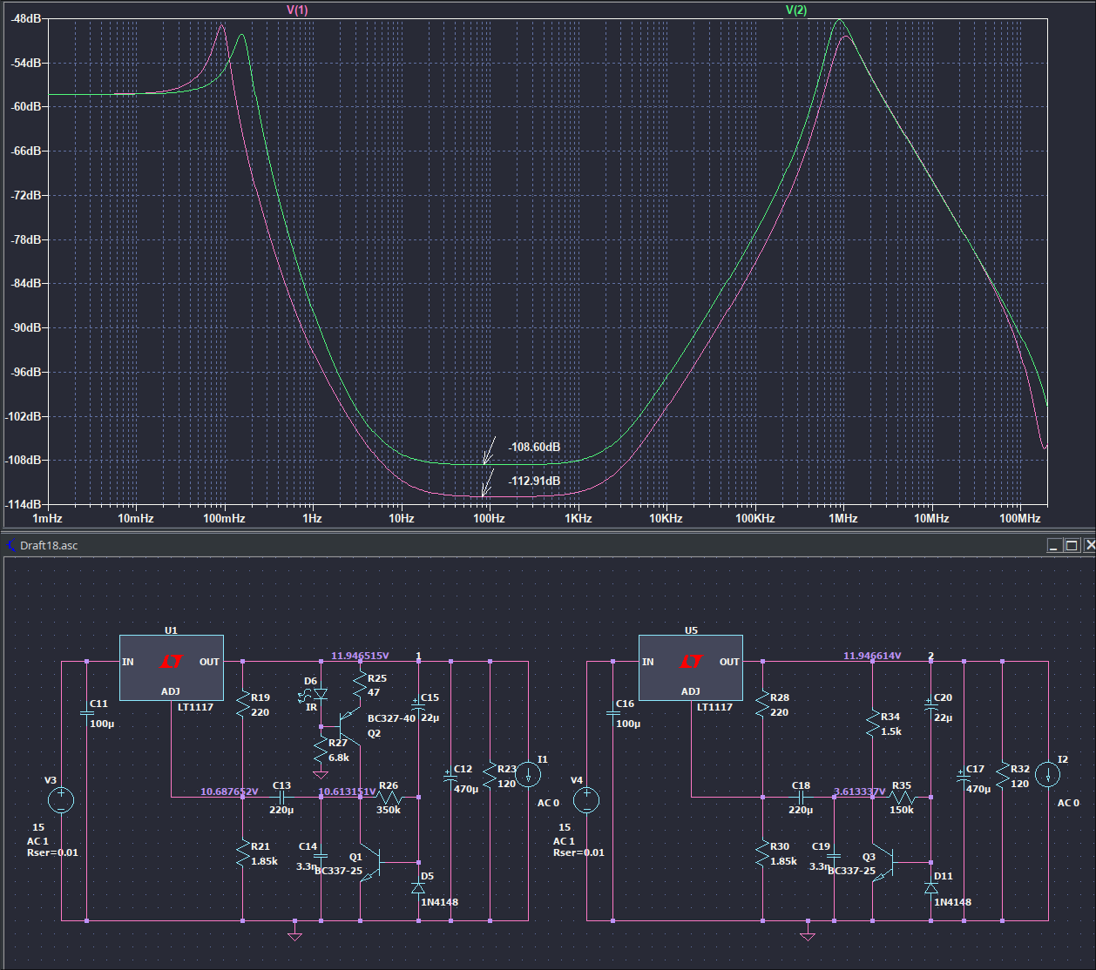
Task: Click the V(1) trace label in plot
Action: click(297, 10)
